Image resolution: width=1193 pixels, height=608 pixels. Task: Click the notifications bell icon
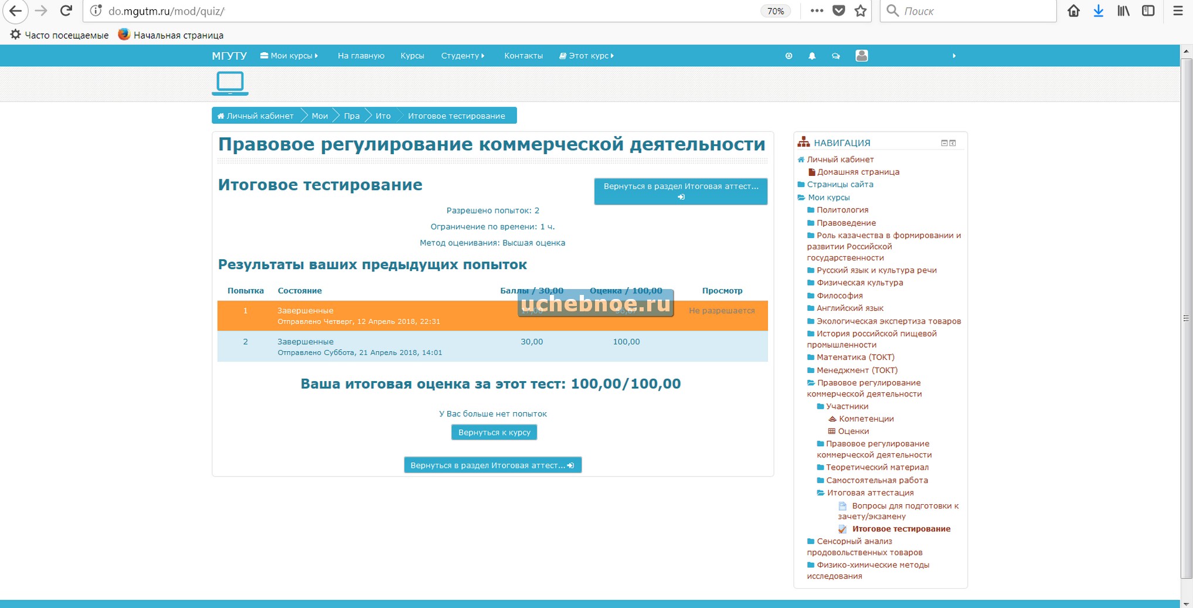[812, 56]
